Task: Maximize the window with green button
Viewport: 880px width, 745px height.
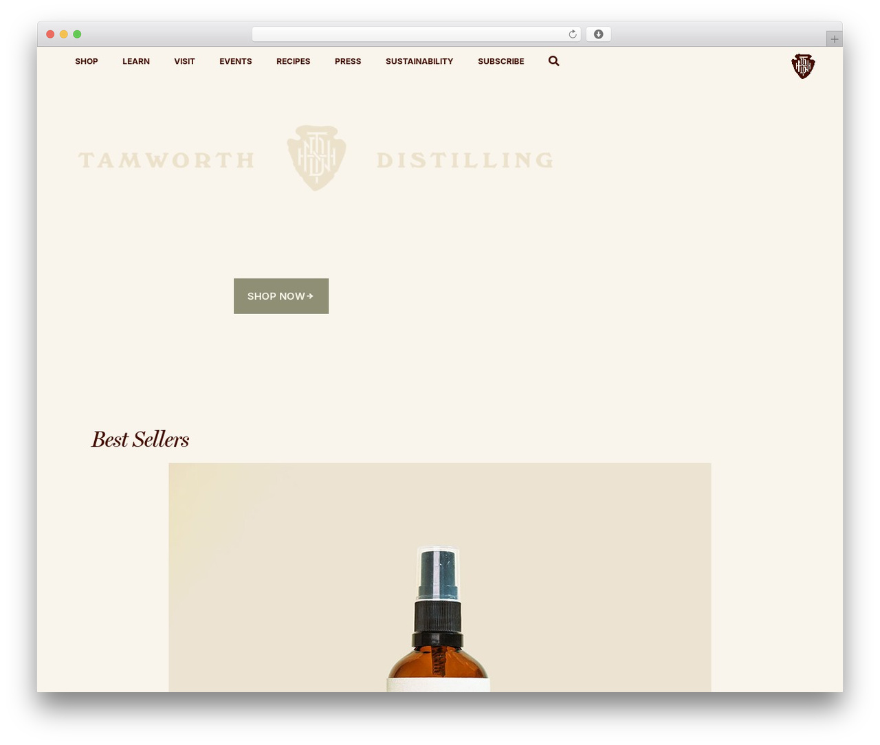Action: point(77,34)
